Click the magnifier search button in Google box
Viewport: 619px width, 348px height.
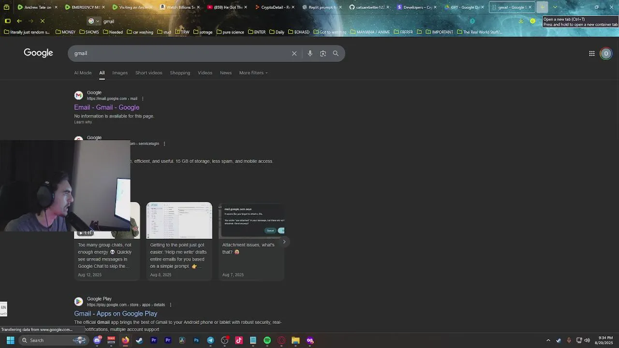coord(336,54)
